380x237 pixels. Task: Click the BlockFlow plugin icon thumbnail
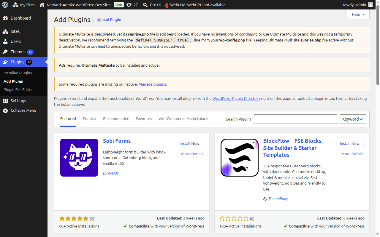tap(240, 158)
